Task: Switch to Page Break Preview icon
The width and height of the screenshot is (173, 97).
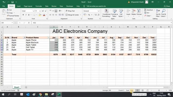Action: point(148,91)
